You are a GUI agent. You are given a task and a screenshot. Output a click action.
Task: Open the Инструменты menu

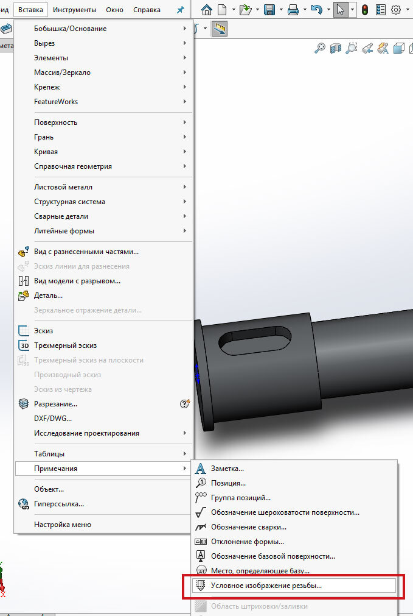[75, 10]
